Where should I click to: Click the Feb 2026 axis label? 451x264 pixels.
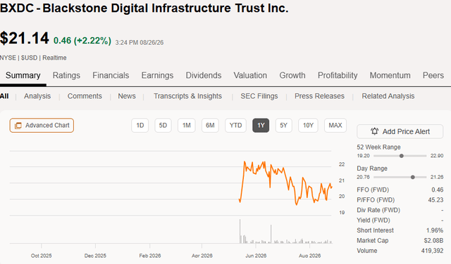pyautogui.click(x=150, y=256)
